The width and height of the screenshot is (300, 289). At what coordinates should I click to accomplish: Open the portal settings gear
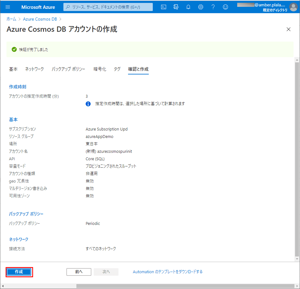pyautogui.click(x=200, y=7)
